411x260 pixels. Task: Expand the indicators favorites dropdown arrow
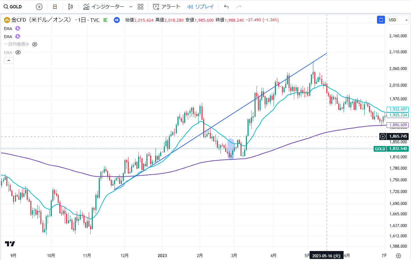coord(130,7)
